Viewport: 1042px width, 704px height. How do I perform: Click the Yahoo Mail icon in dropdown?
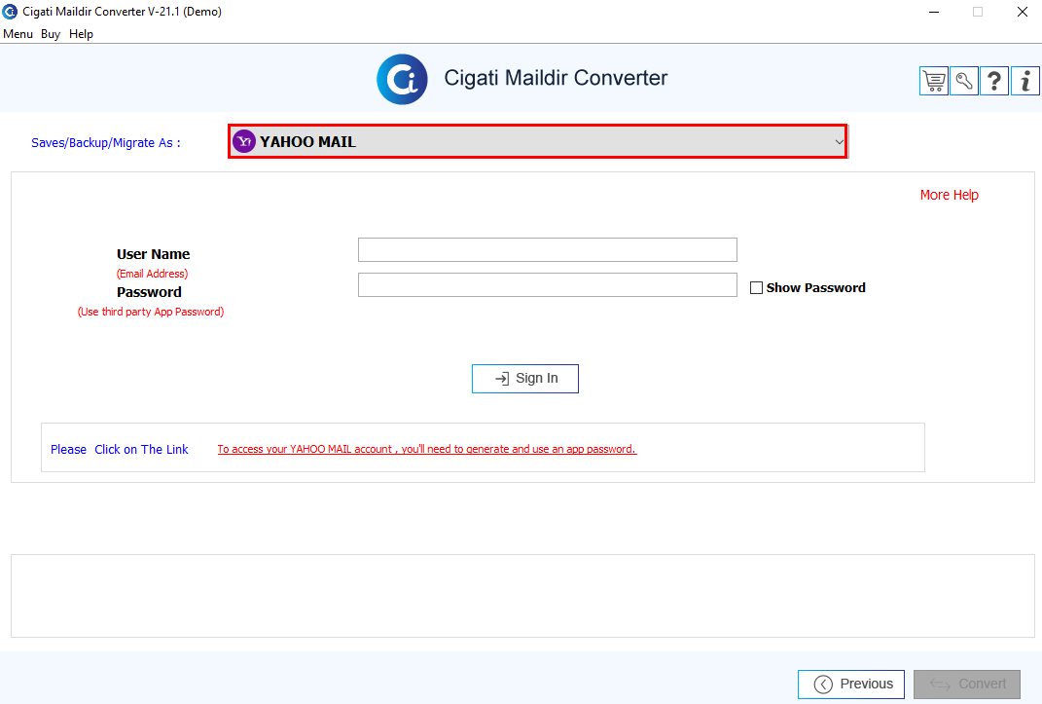244,141
